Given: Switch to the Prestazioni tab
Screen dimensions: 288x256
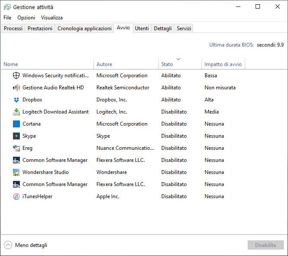Looking at the screenshot, I should tap(40, 28).
